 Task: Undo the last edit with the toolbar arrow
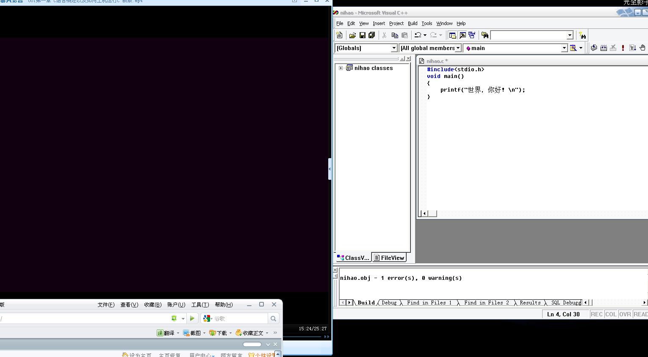tap(418, 35)
